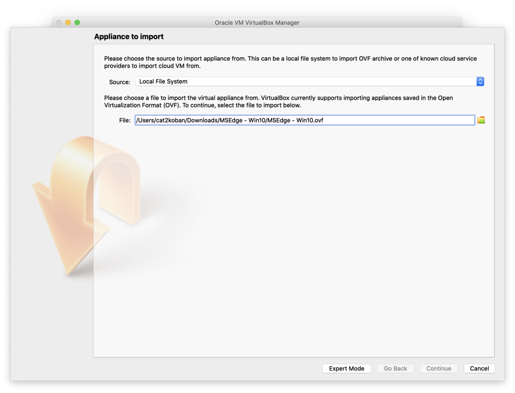The height and width of the screenshot is (393, 515).
Task: Switch to Expert Mode
Action: (x=347, y=369)
